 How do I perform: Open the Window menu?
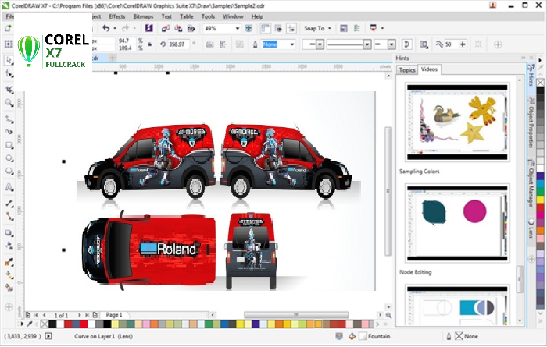(x=233, y=16)
